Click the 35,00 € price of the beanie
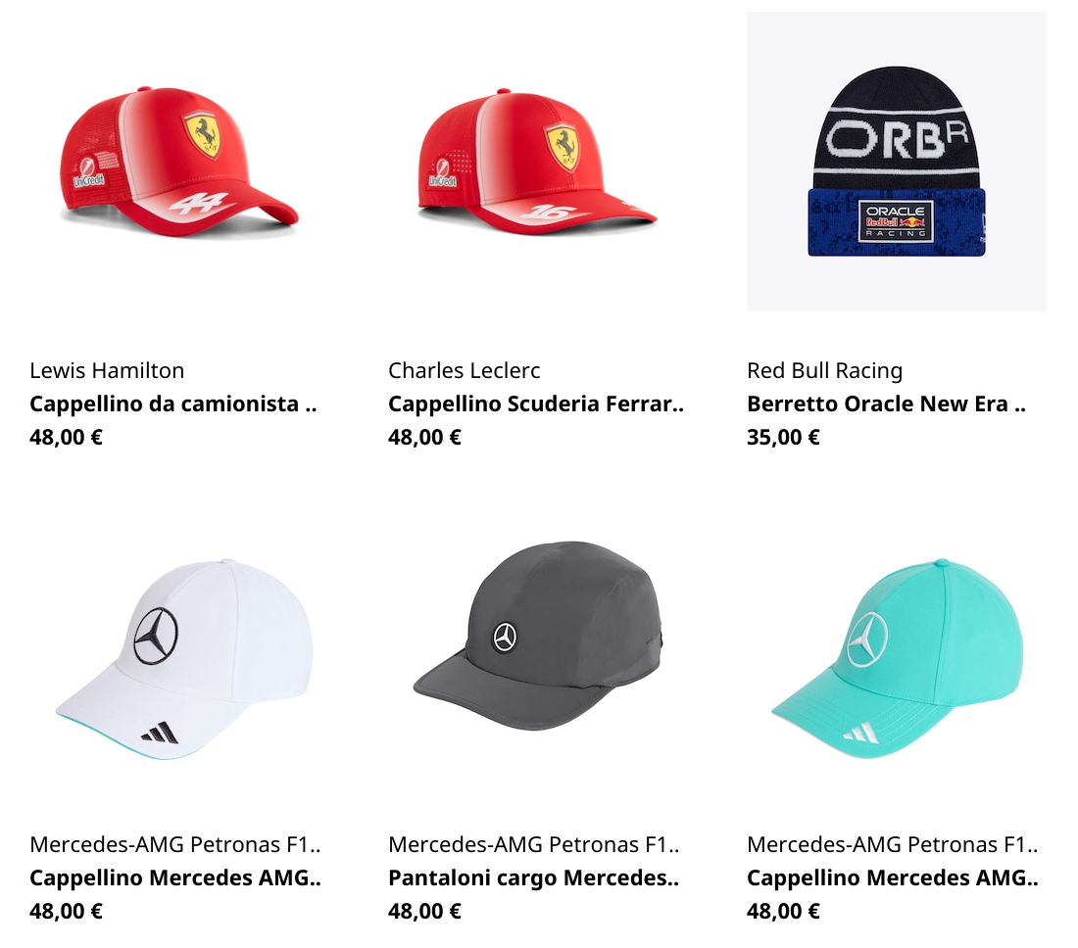 783,437
